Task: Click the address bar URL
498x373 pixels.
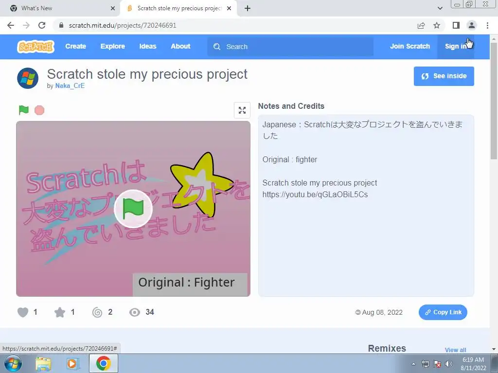Action: [x=122, y=25]
